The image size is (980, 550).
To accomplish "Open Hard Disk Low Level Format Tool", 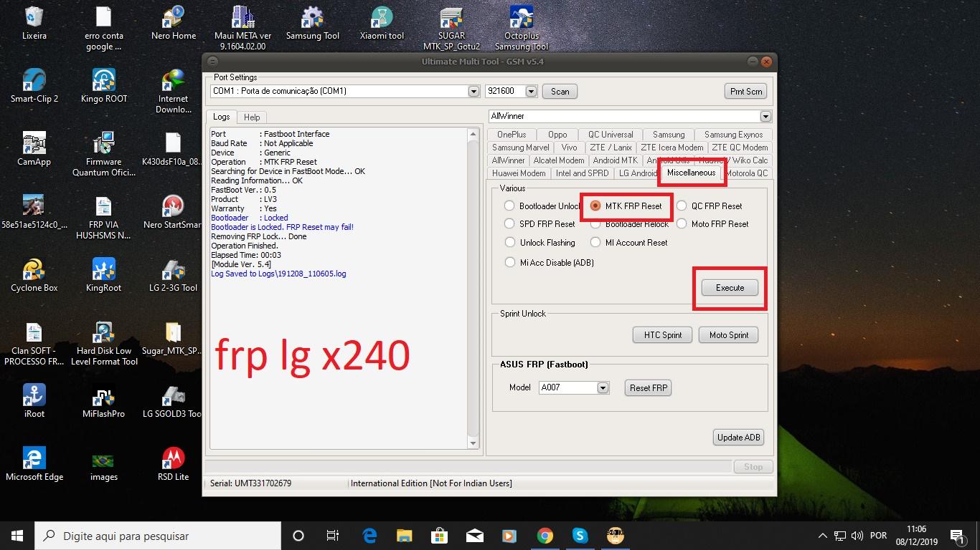I will [104, 344].
